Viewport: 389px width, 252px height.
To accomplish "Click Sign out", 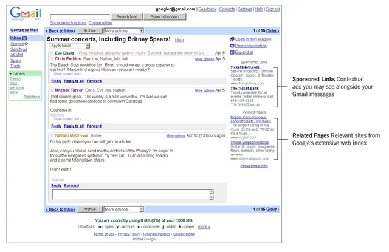I will pos(273,9).
